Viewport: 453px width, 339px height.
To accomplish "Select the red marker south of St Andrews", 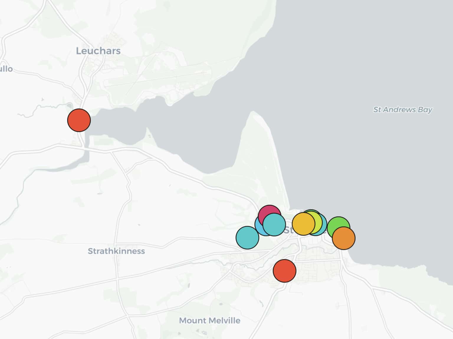I will tap(284, 271).
